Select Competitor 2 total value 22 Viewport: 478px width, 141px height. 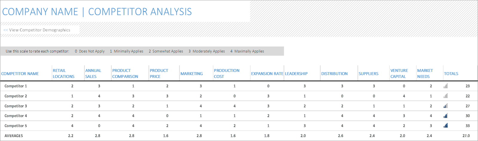[468, 96]
